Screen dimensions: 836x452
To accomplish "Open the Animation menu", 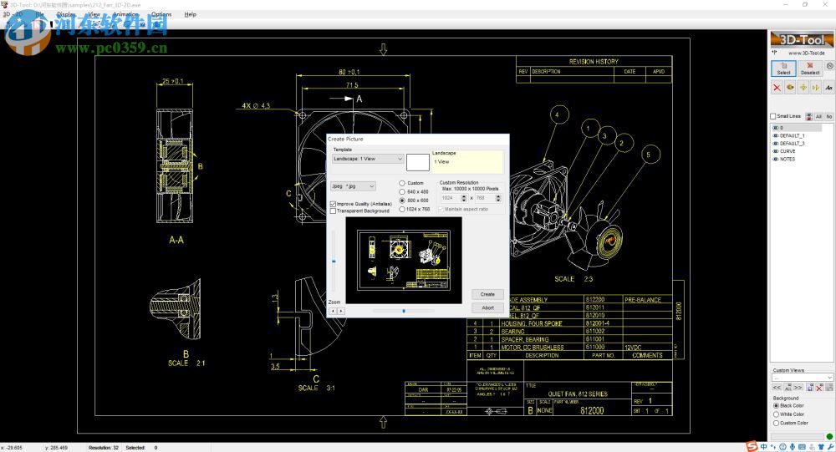I will (x=125, y=14).
